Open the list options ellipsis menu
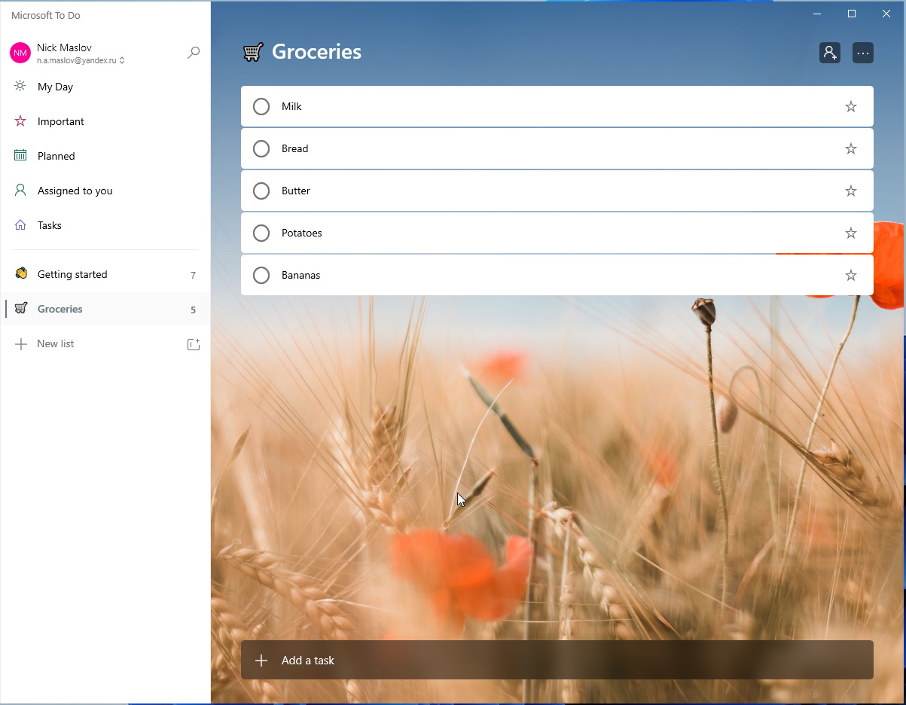The height and width of the screenshot is (705, 906). point(863,53)
